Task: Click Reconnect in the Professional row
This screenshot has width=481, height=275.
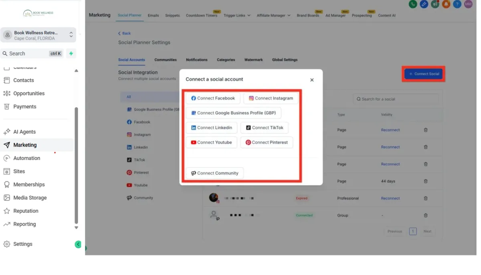Action: pyautogui.click(x=390, y=198)
